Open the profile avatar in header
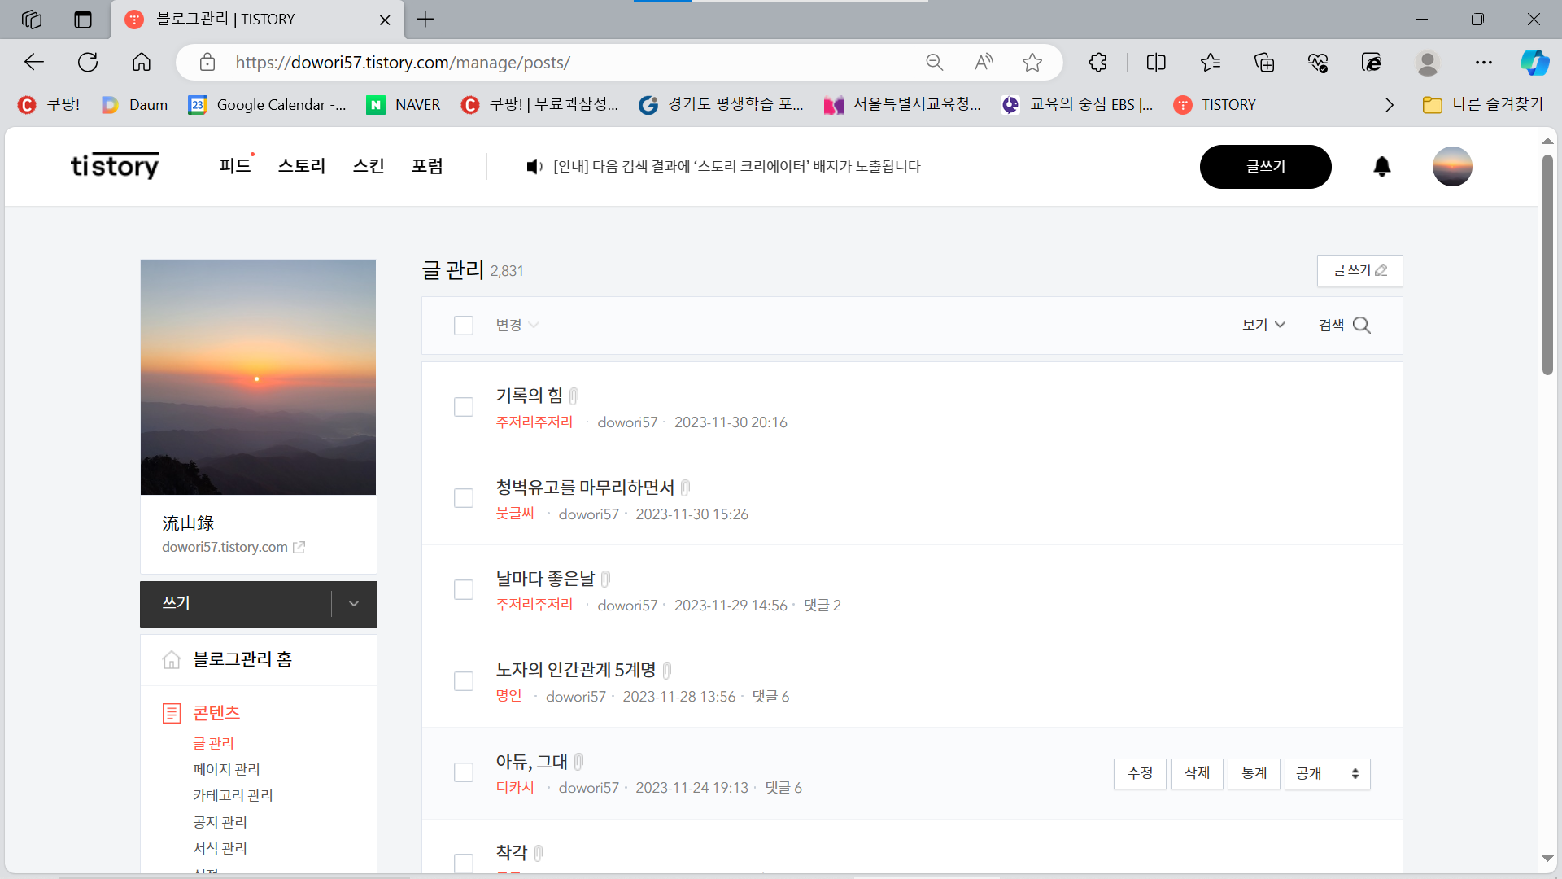Viewport: 1562px width, 879px height. (1452, 167)
